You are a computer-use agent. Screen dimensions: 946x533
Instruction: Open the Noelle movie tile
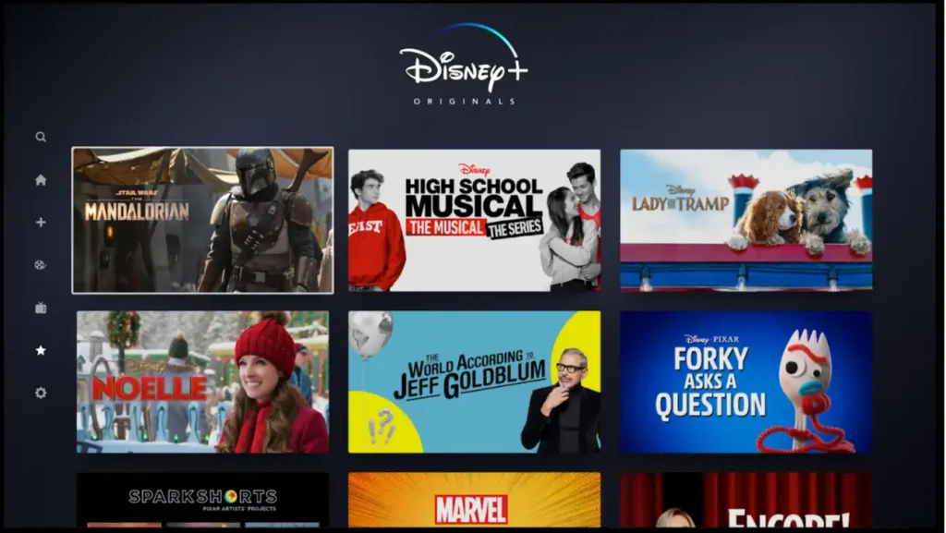(x=202, y=382)
